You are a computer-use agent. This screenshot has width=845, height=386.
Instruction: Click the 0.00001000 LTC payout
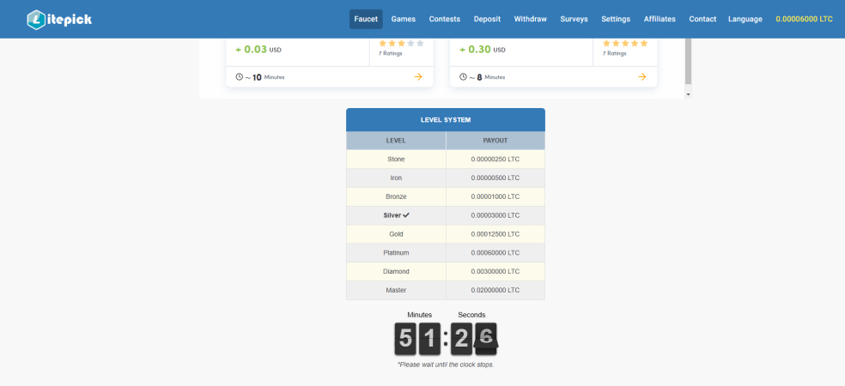495,196
